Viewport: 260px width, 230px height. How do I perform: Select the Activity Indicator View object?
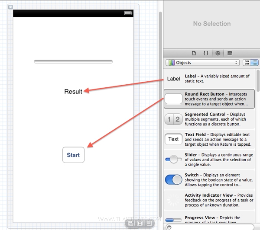pyautogui.click(x=209, y=200)
